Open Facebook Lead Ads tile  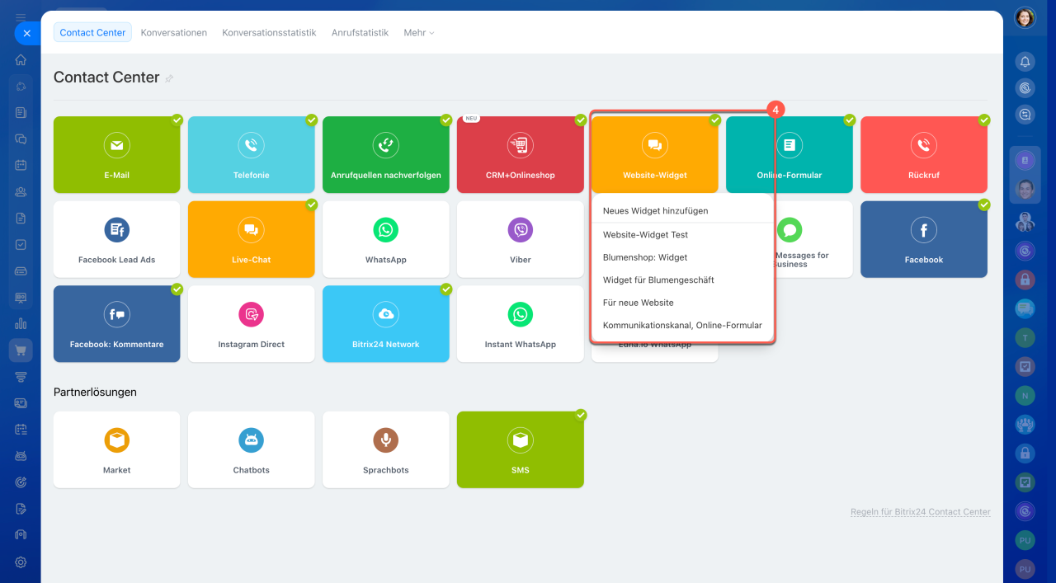(x=116, y=239)
